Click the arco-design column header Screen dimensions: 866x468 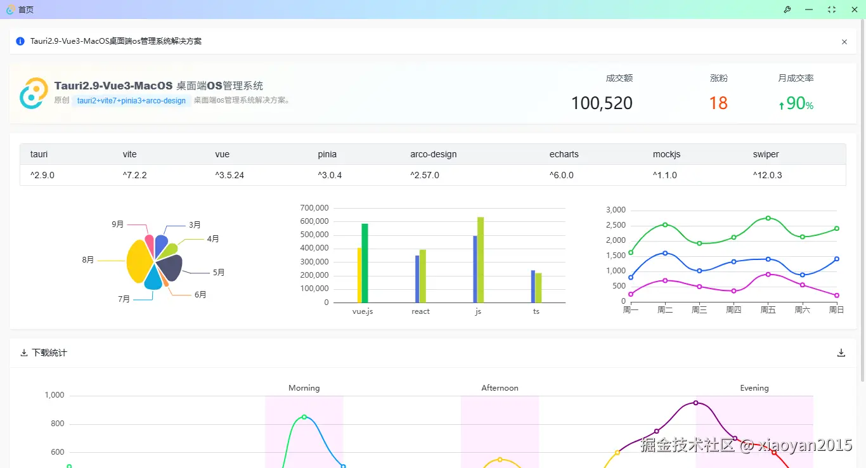point(433,154)
